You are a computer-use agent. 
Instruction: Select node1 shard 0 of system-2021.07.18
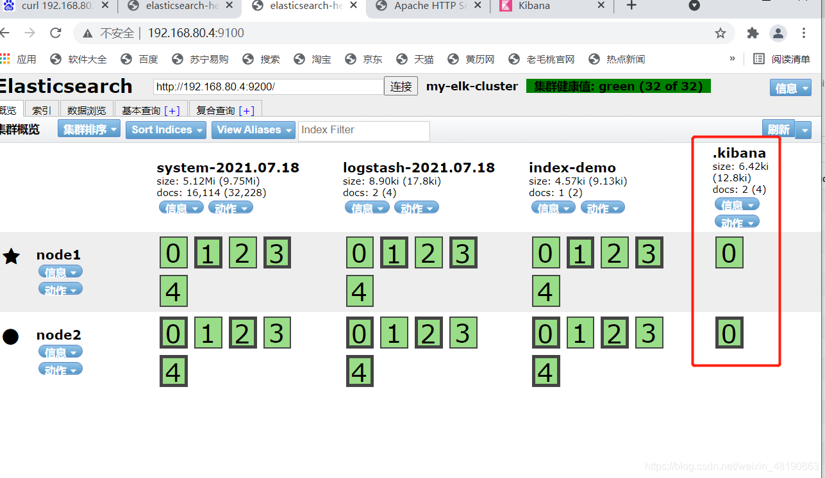point(174,253)
